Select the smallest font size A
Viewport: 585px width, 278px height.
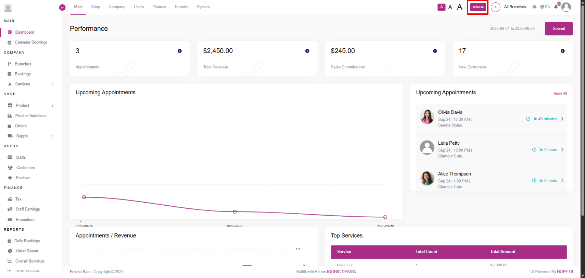pos(441,7)
